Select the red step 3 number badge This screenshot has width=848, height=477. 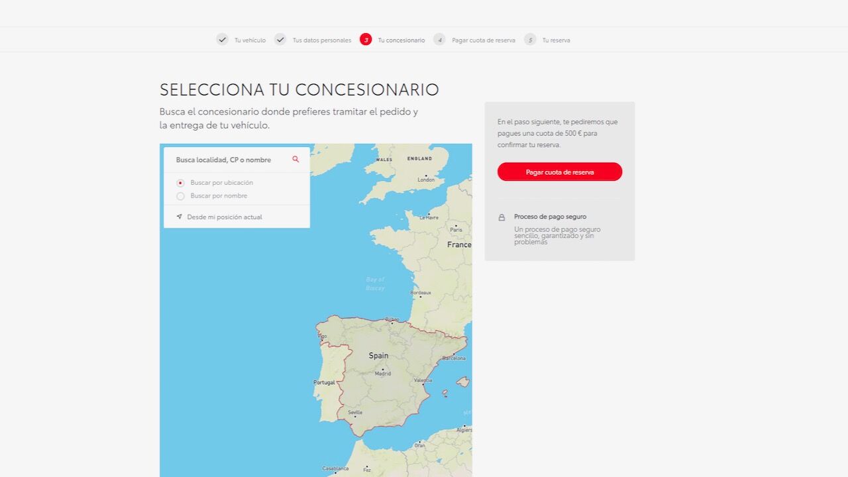pos(366,40)
